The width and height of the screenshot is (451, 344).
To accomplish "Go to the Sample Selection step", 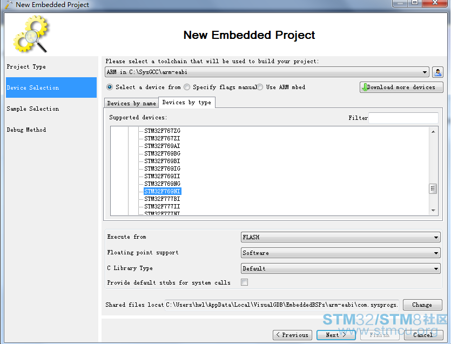I will 51,109.
